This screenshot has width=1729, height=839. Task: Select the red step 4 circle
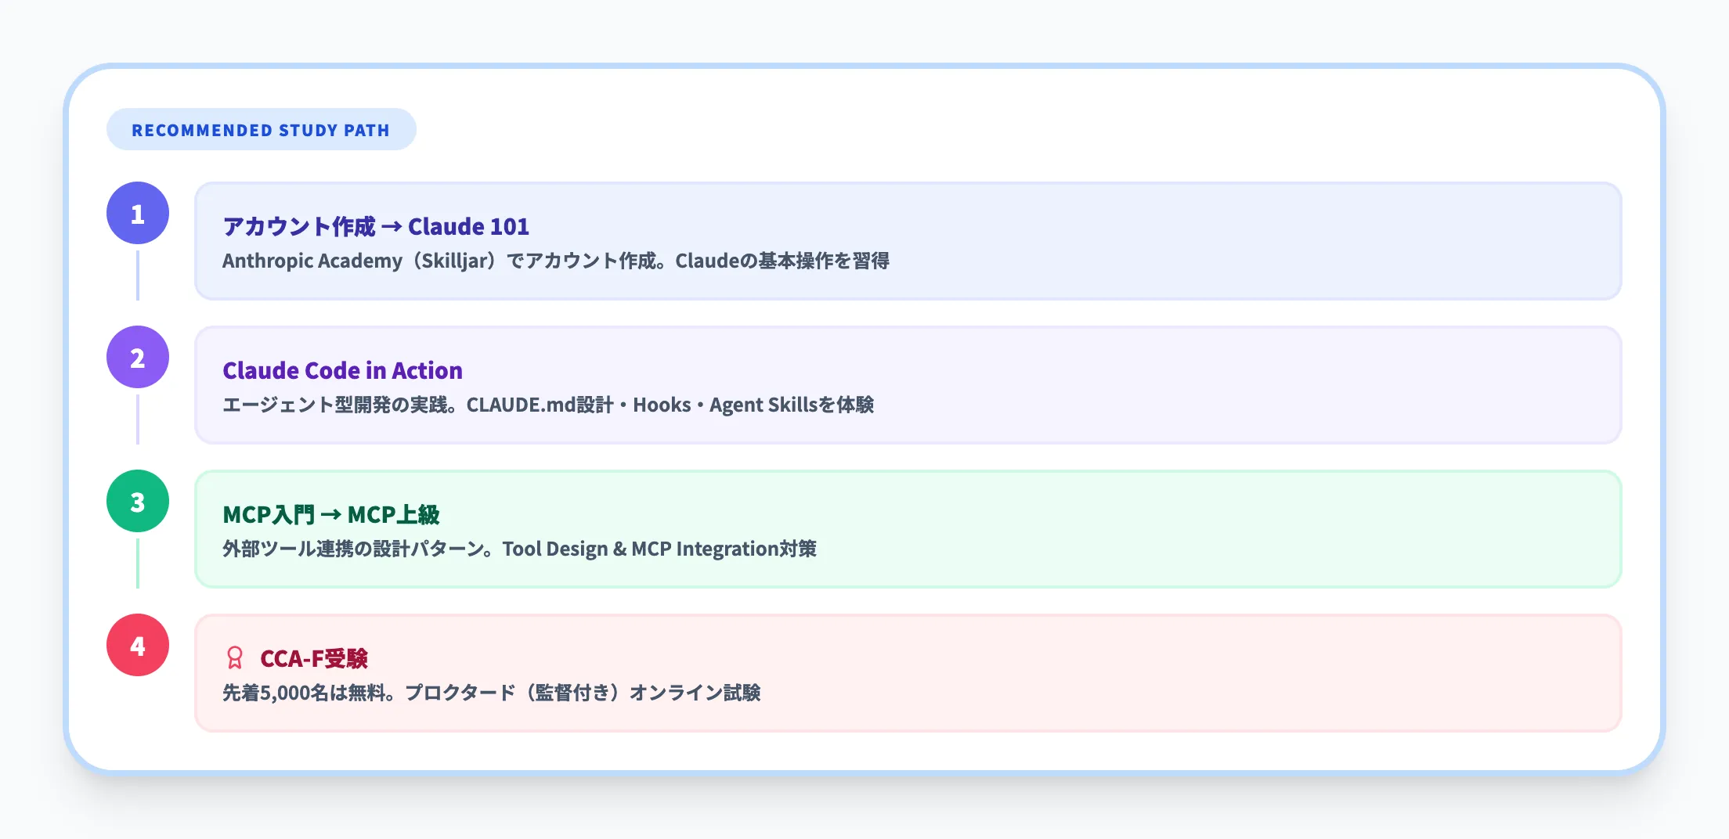point(138,645)
